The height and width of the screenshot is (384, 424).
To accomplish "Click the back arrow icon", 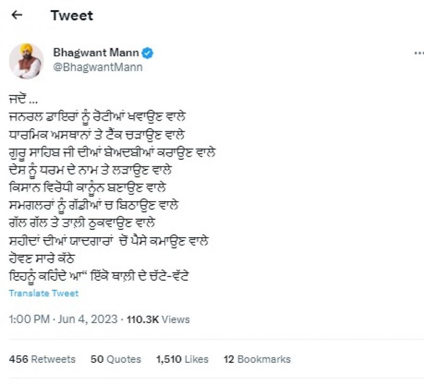I will [x=17, y=15].
